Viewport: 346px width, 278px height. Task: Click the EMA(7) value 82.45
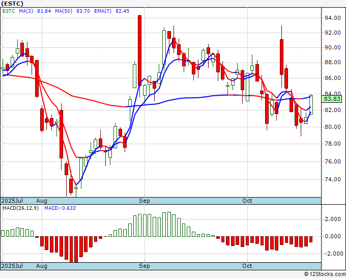(x=123, y=11)
